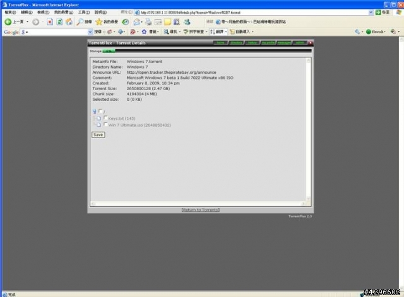The image size is (404, 297).
Task: Click the root folder tree icon
Action: click(x=95, y=112)
